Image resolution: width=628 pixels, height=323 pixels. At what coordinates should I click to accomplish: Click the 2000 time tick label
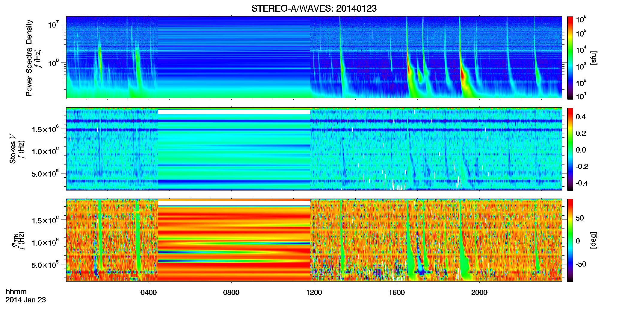[479, 292]
